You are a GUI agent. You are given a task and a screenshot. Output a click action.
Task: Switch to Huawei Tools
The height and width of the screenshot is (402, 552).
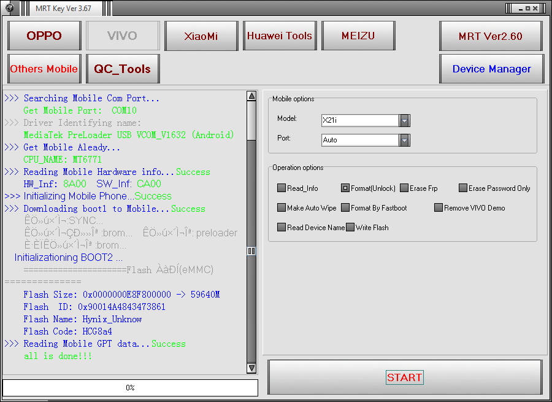(280, 36)
